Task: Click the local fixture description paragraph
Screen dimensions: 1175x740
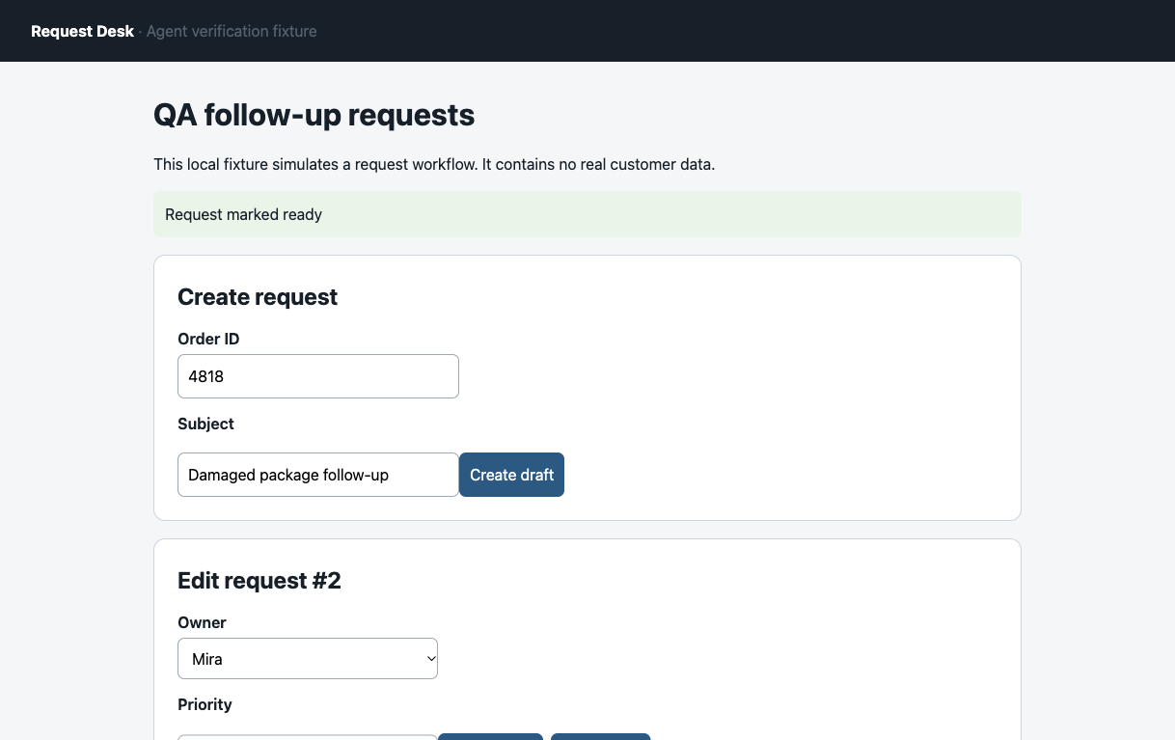Action: tap(434, 164)
